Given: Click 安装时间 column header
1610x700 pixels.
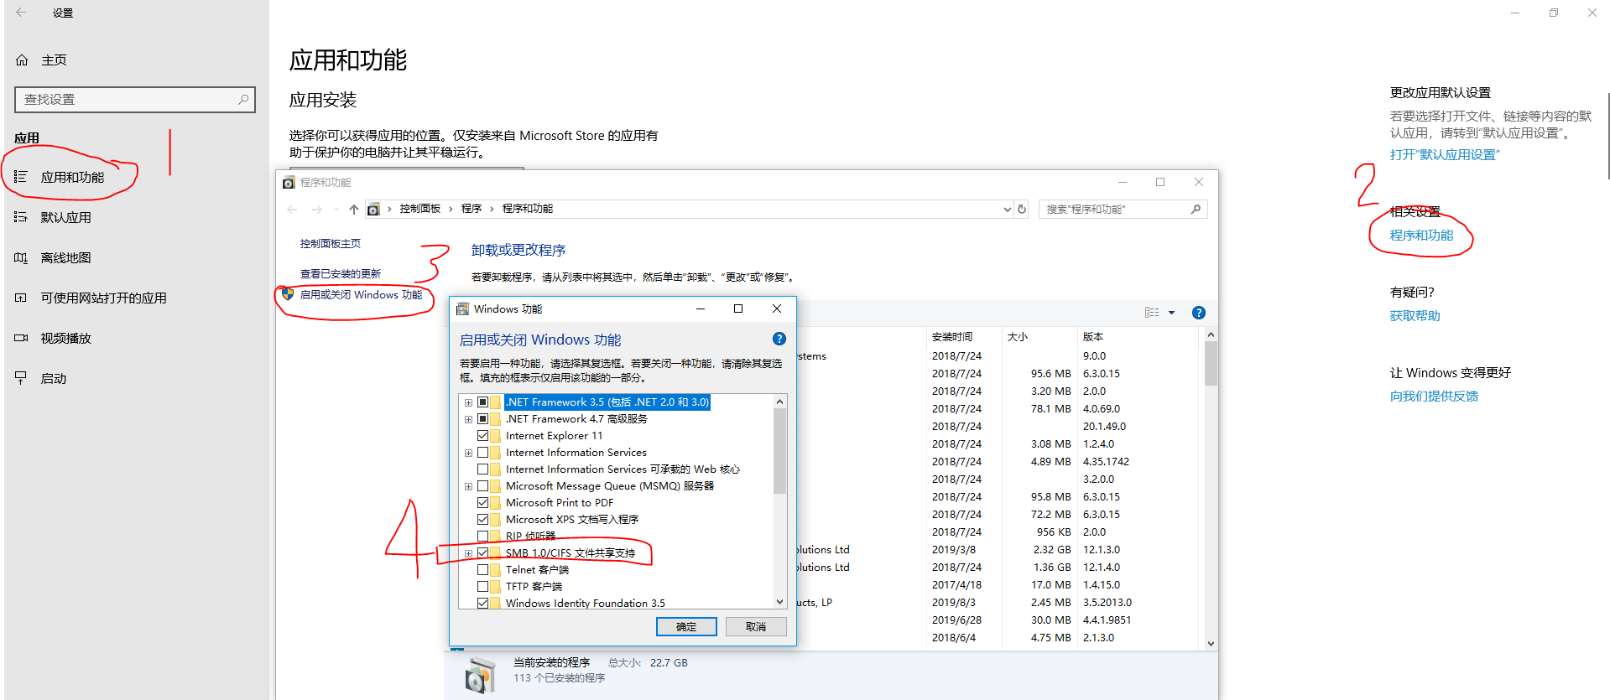Looking at the screenshot, I should pyautogui.click(x=963, y=337).
